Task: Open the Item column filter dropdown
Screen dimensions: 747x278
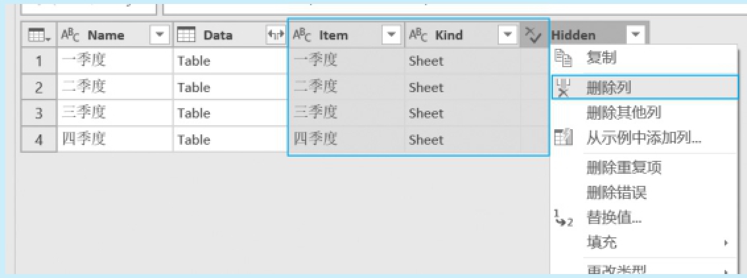Action: (391, 36)
